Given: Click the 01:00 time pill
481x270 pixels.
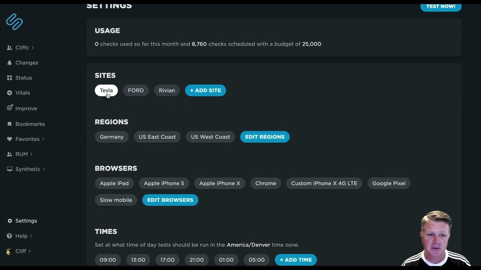Looking at the screenshot, I should [x=226, y=260].
